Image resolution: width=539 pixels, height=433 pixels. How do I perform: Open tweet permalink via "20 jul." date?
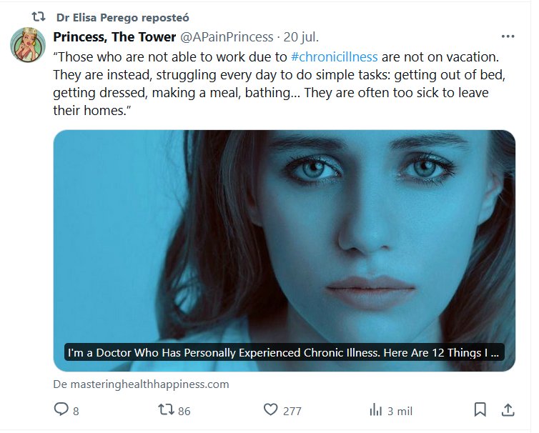[x=301, y=36]
